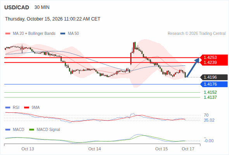This screenshot has height=155, width=229.
Task: Click the MA 50 blue legend swatch
Action: tap(63, 34)
